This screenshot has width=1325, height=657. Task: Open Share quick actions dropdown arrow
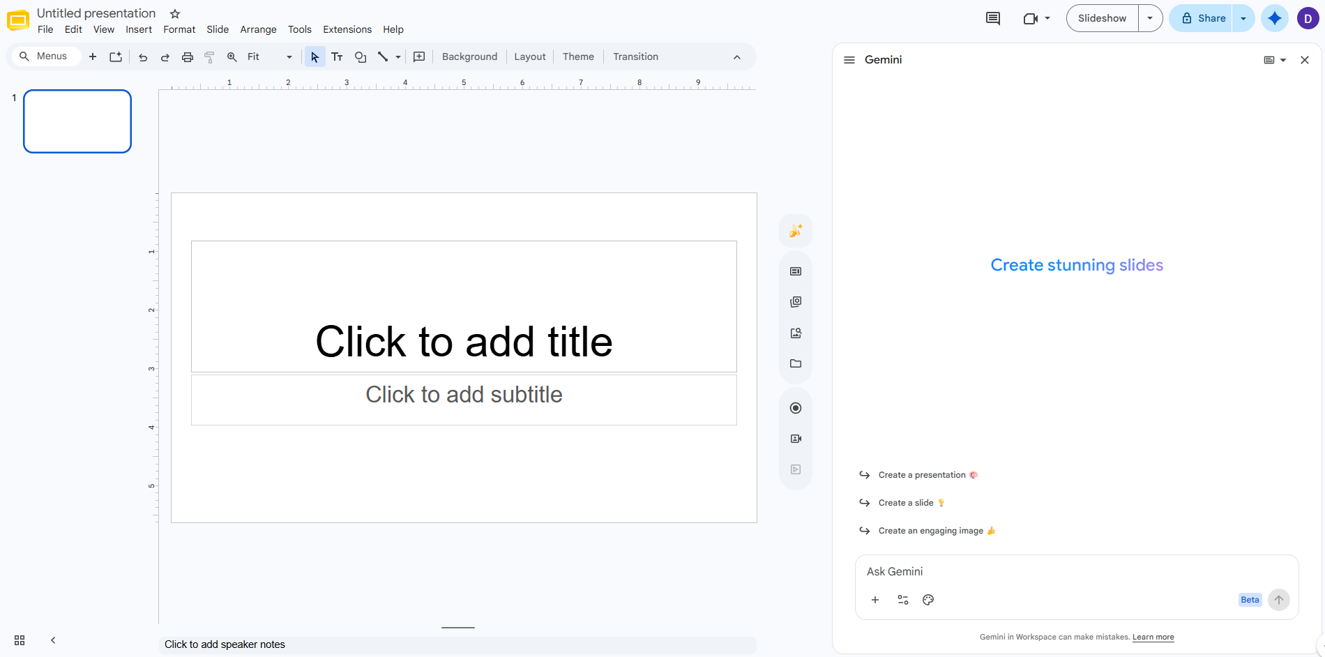pyautogui.click(x=1243, y=18)
